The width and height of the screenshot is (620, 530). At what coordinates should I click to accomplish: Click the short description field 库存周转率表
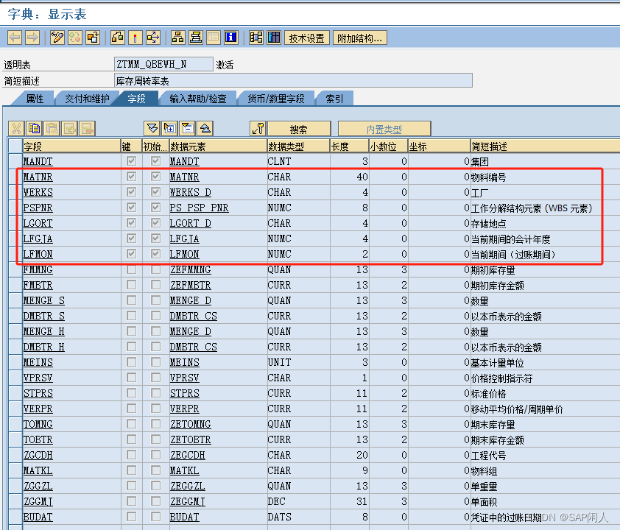pos(293,81)
